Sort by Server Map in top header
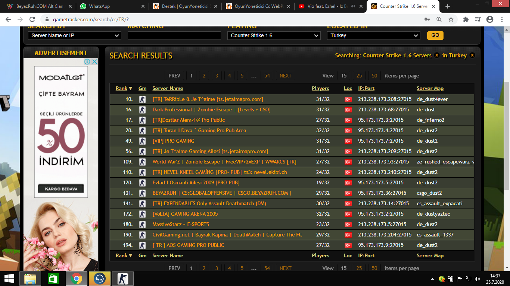The height and width of the screenshot is (286, 510). coord(430,88)
